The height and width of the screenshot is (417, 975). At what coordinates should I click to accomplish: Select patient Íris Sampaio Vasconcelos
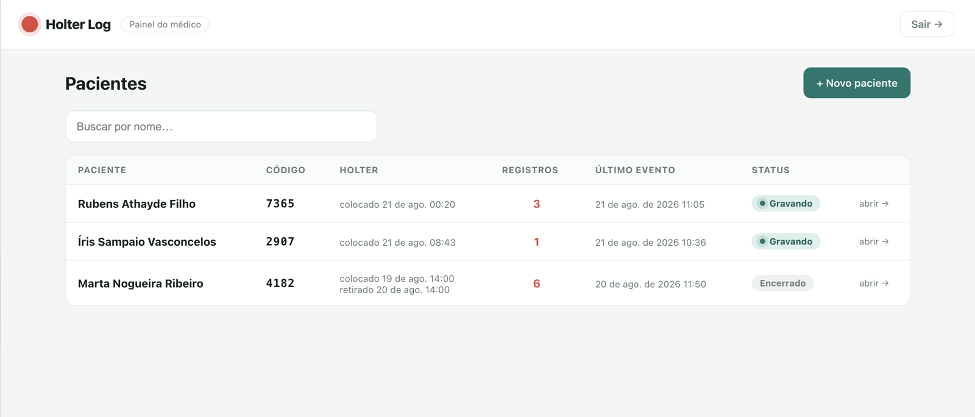click(x=147, y=241)
